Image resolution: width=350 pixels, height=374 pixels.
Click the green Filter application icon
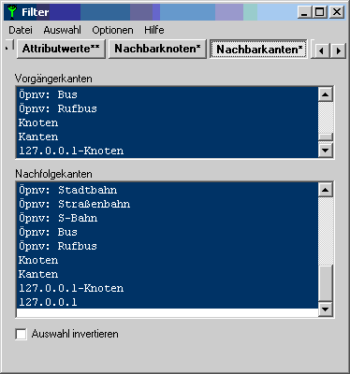coord(12,12)
